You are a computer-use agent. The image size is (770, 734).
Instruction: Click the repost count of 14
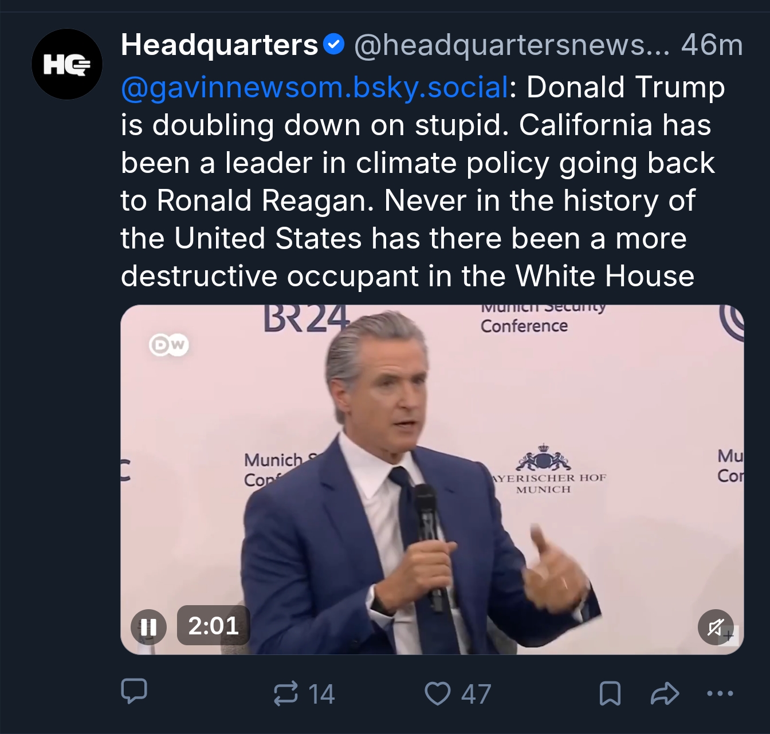321,694
